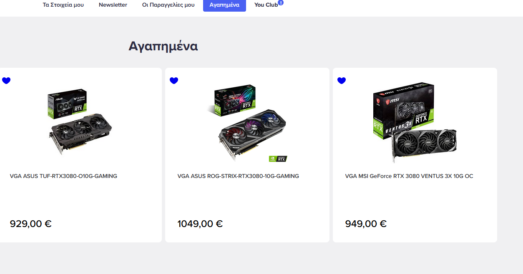Image resolution: width=523 pixels, height=274 pixels.
Task: Open VGA ASUS TUF-RTX3080-O10G-GAMING title link
Action: [63, 176]
